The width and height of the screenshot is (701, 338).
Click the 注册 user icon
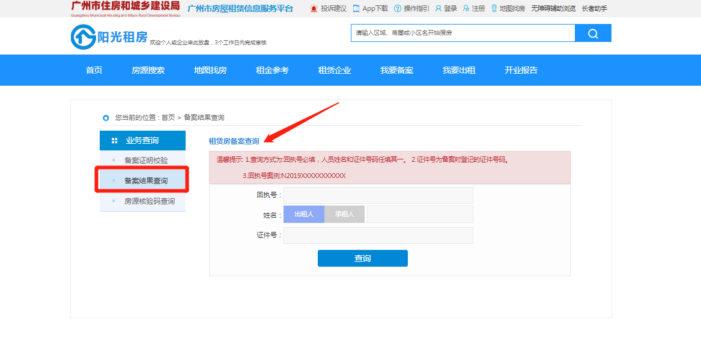tap(466, 8)
